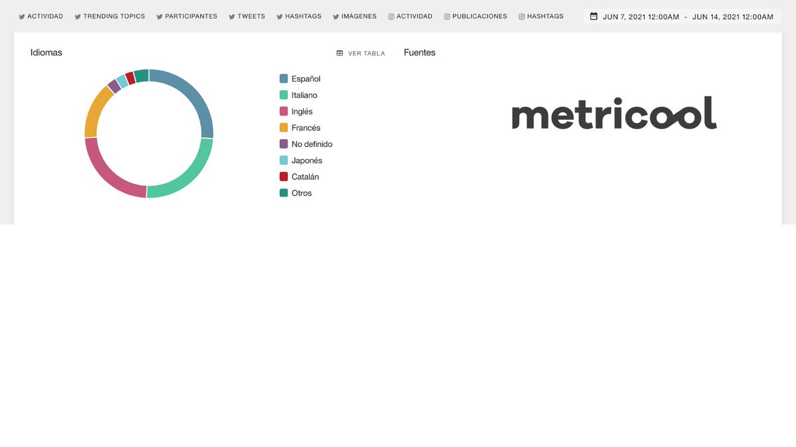Toggle Español legend swatch
796x447 pixels.
(284, 79)
